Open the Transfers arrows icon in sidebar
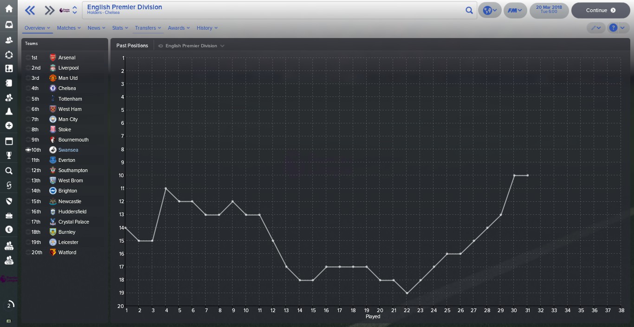 [9, 186]
